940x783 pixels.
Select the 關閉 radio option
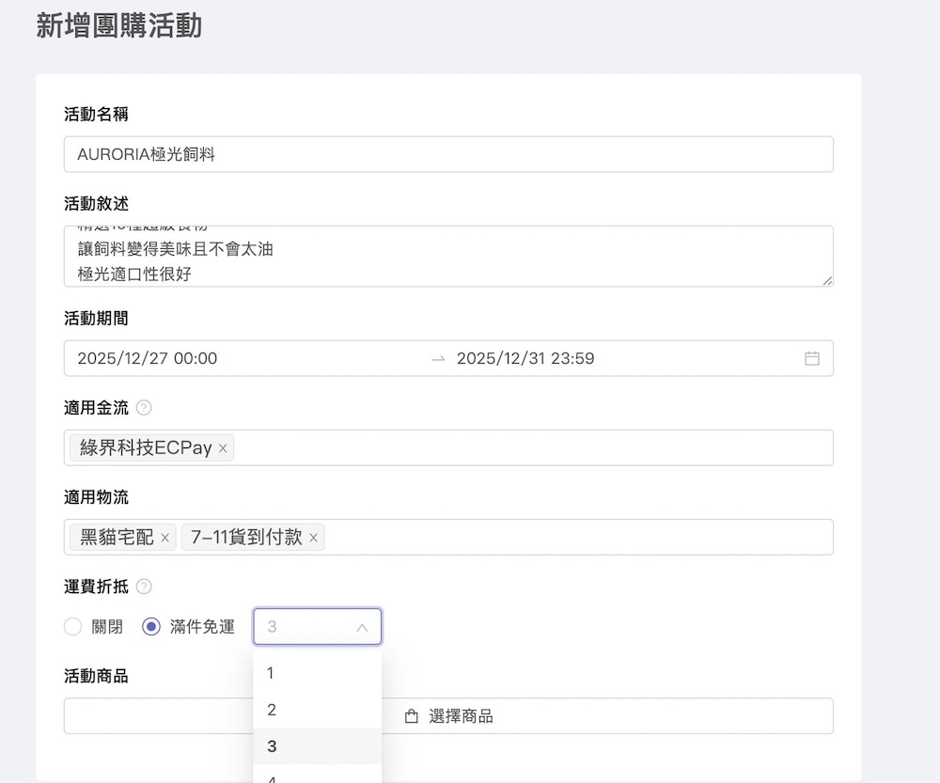pyautogui.click(x=73, y=627)
